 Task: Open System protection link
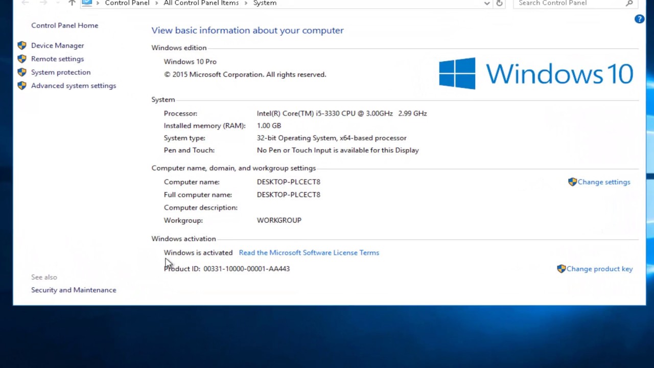tap(61, 72)
